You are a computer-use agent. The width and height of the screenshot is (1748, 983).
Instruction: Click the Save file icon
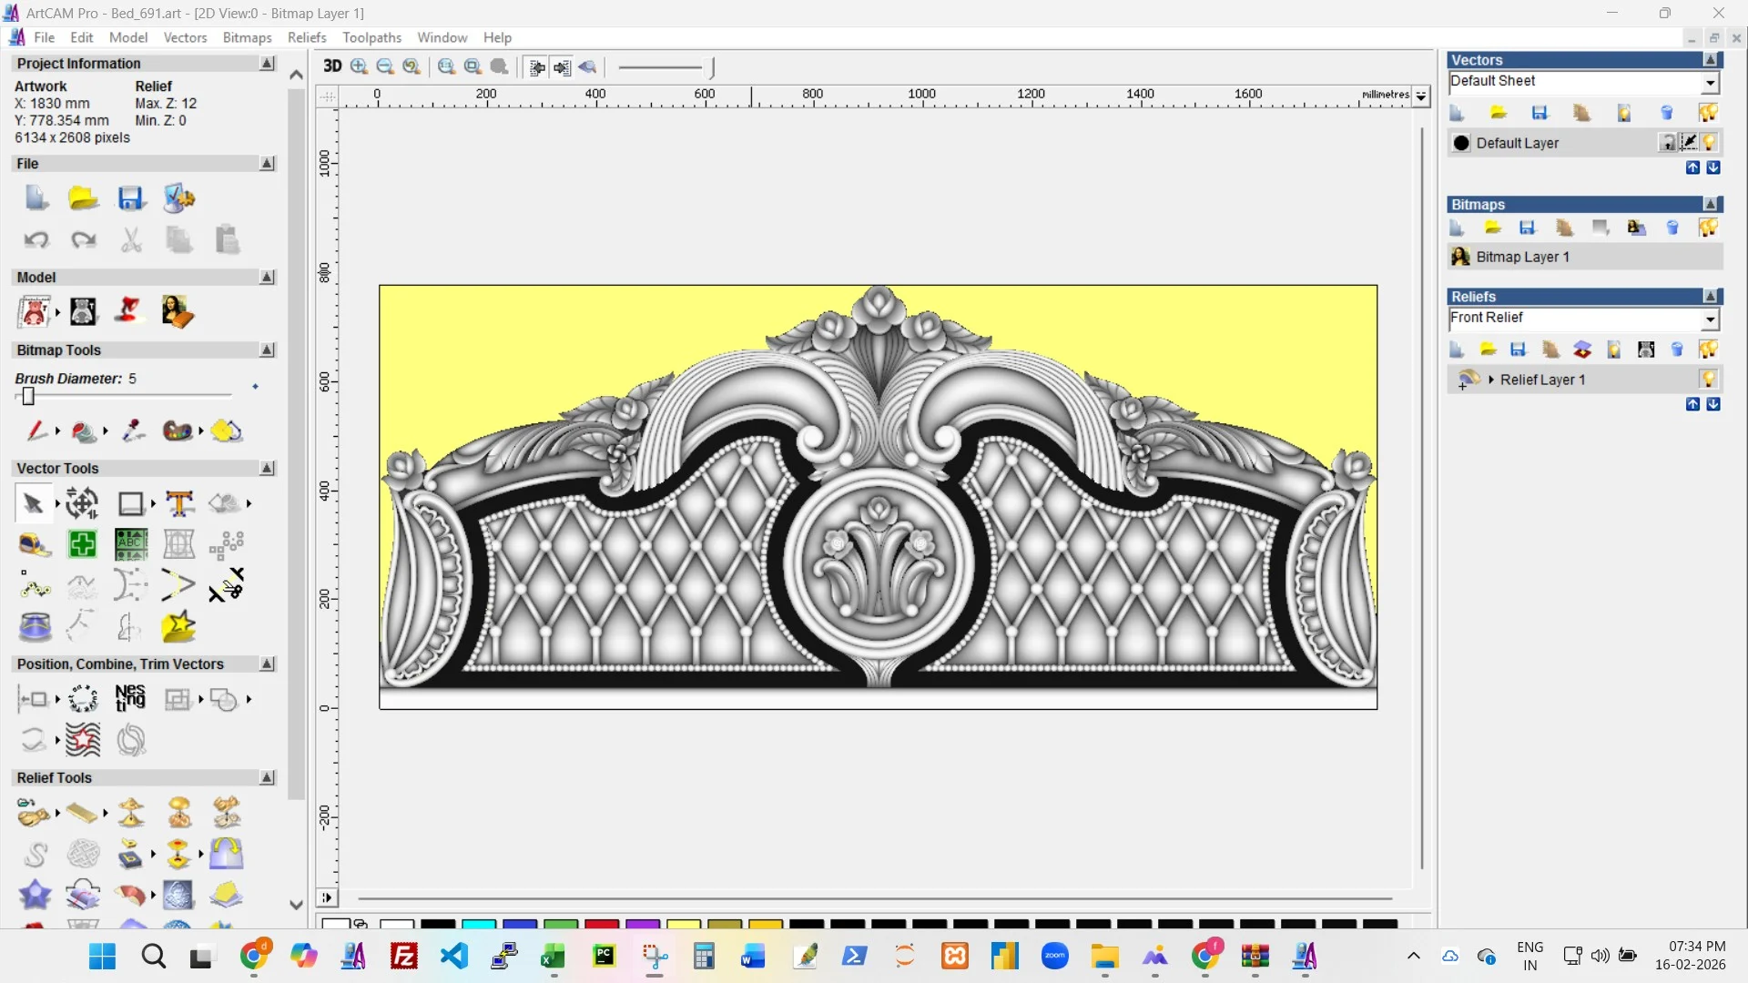[130, 198]
